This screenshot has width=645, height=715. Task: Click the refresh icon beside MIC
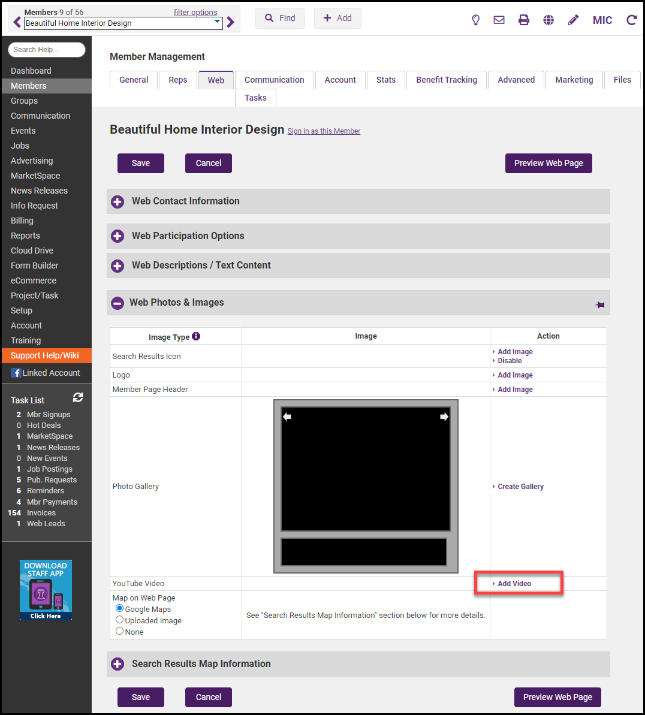click(631, 20)
